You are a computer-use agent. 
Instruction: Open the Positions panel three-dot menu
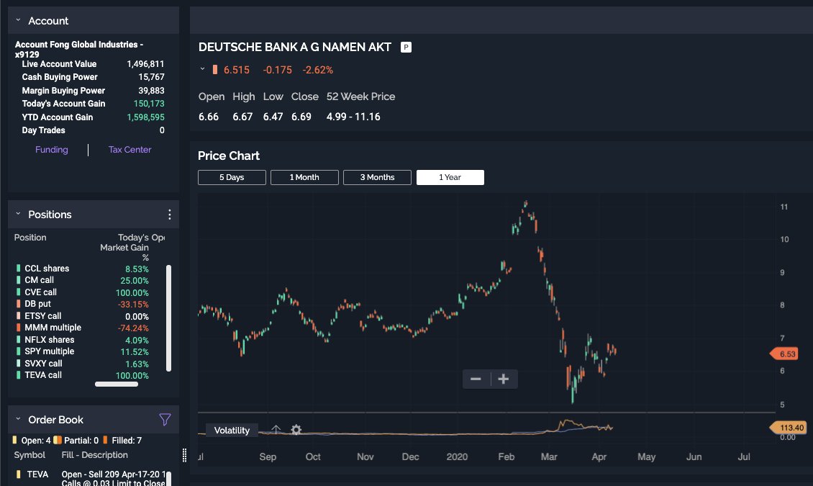coord(170,215)
